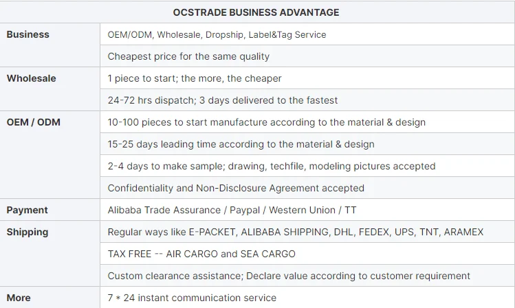Click the More row label

(19, 298)
